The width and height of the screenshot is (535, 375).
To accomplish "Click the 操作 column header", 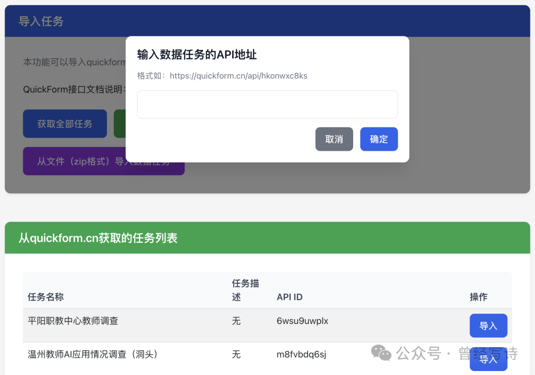I will pos(479,297).
